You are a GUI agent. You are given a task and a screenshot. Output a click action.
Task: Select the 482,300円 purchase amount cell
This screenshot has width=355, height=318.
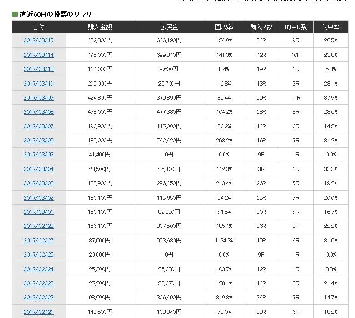[x=100, y=40]
